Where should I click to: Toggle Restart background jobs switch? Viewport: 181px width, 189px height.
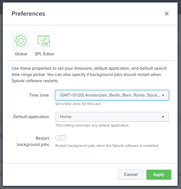coord(61,138)
